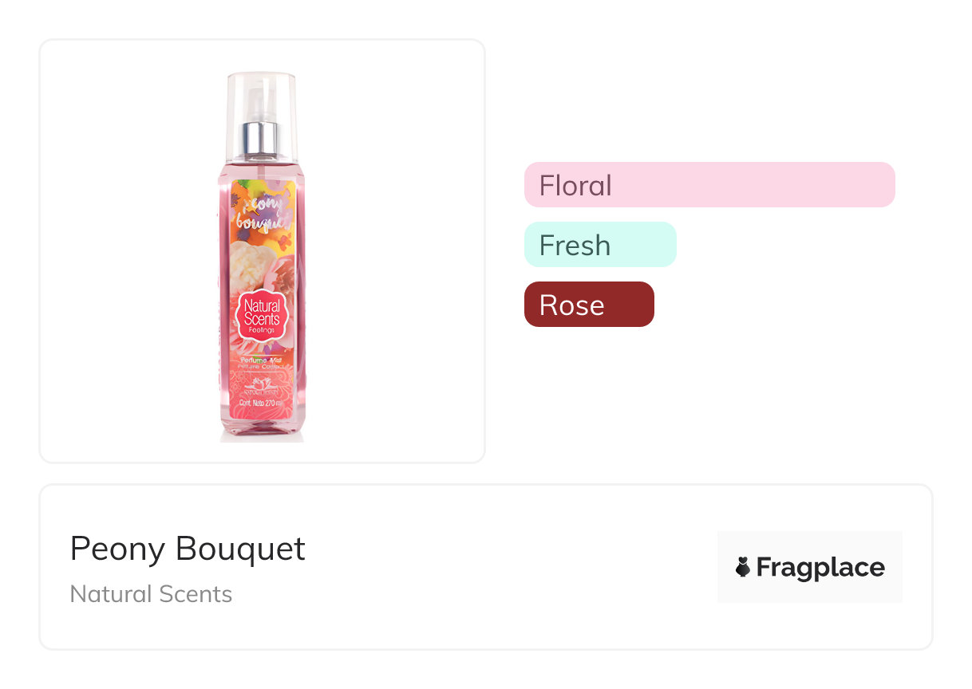Click the red Natural Scents badge on bottle
972x689 pixels.
pyautogui.click(x=262, y=315)
